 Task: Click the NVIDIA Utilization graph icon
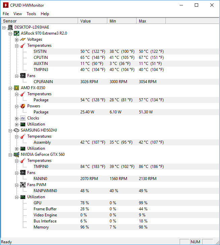click(23, 197)
